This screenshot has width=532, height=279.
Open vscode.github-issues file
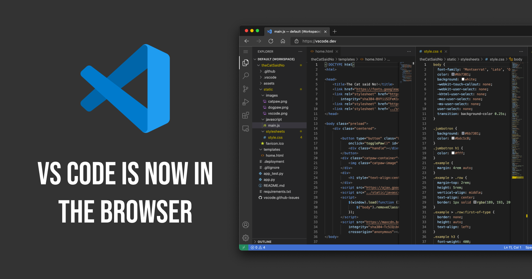click(x=279, y=198)
